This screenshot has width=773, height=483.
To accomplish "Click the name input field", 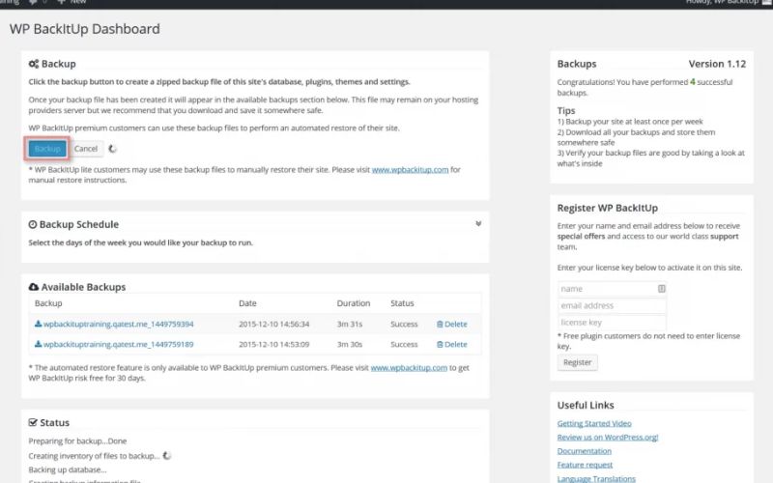I will click(x=612, y=289).
